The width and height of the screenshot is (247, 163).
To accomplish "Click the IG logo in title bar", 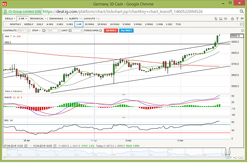I will pyautogui.click(x=5, y=4).
